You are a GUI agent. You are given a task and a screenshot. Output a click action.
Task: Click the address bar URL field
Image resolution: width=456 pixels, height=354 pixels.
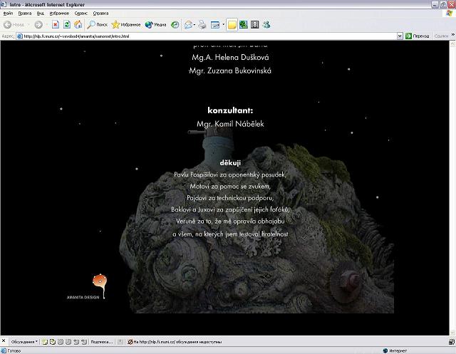pyautogui.click(x=207, y=36)
